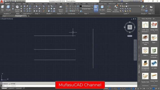
Task: Click the Help question mark icon
Action: tap(141, 1)
